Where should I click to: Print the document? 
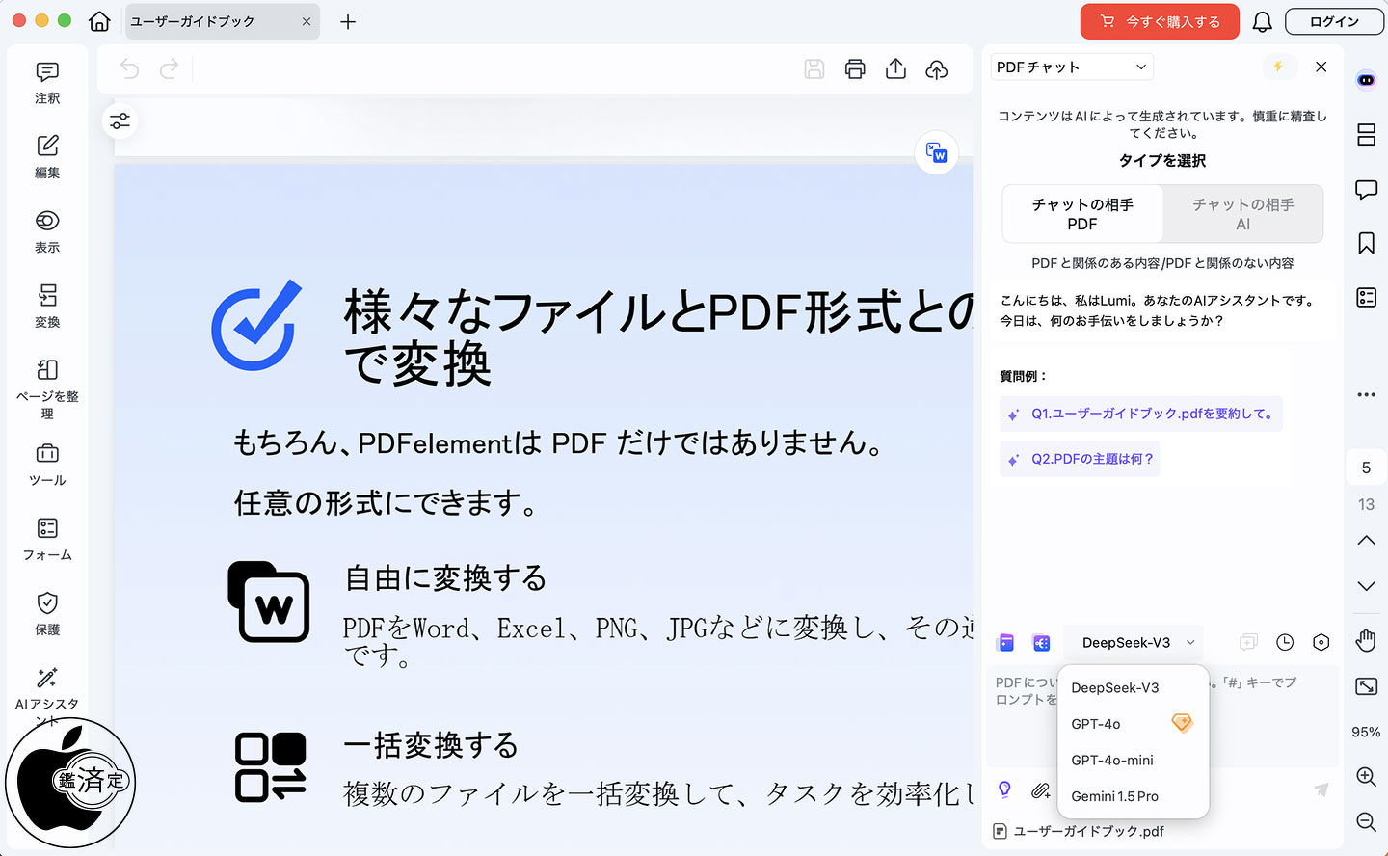coord(855,69)
